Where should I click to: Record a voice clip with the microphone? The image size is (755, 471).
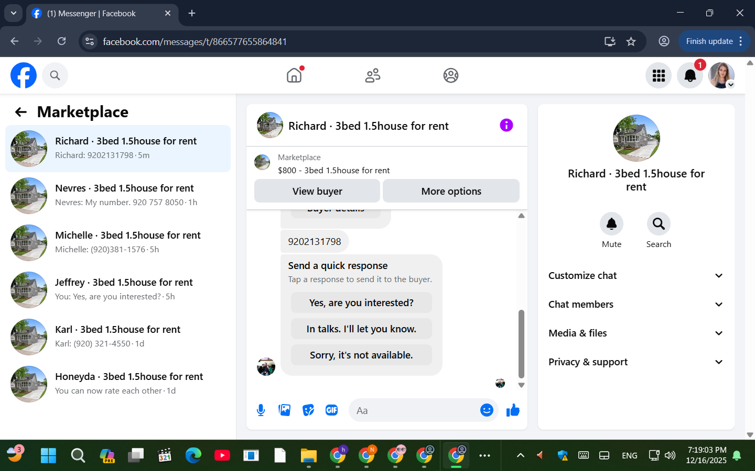[261, 410]
